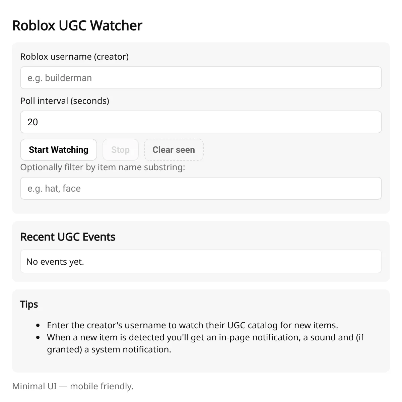Hit the Clear seen button
Image resolution: width=402 pixels, height=402 pixels.
click(174, 150)
